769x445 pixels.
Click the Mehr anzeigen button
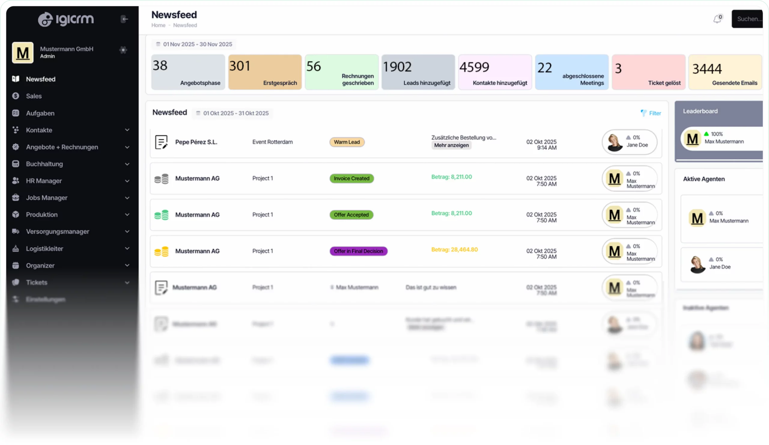point(451,146)
